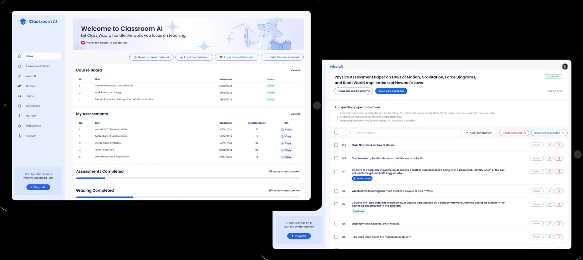Viewport: 583px width, 260px height.
Task: Delete question Q5 with trash icon
Action: (559, 224)
